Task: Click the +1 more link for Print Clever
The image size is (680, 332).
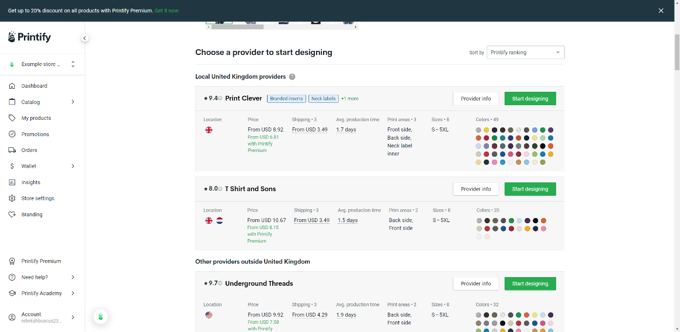Action: tap(350, 99)
